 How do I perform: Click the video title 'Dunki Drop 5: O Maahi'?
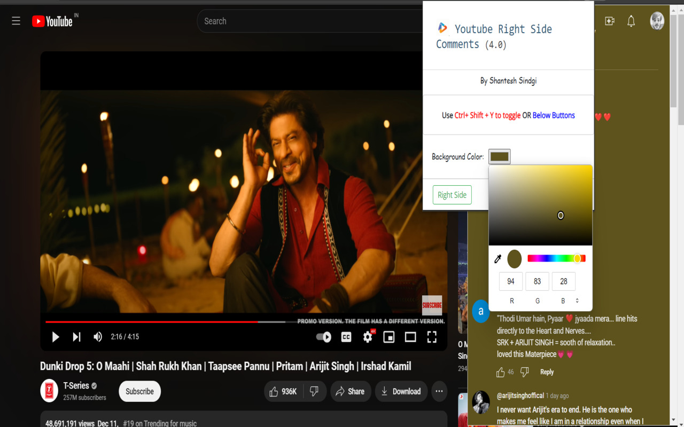[x=226, y=366]
